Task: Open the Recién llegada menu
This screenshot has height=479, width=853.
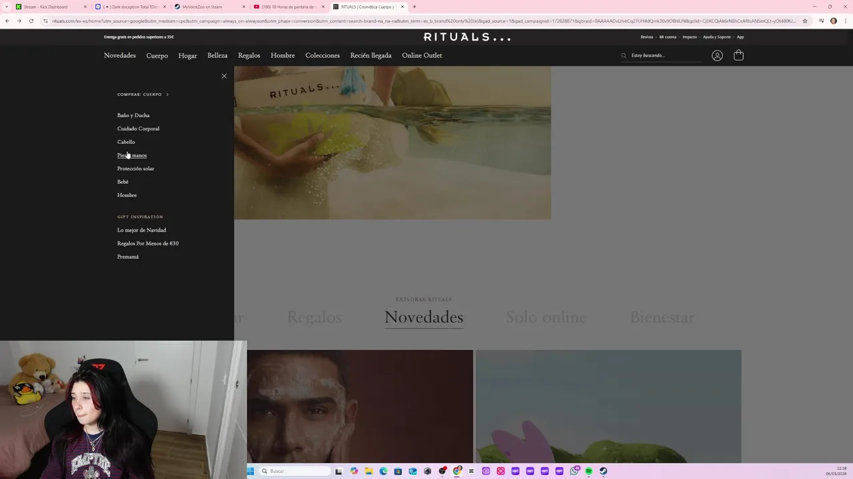Action: coord(371,55)
